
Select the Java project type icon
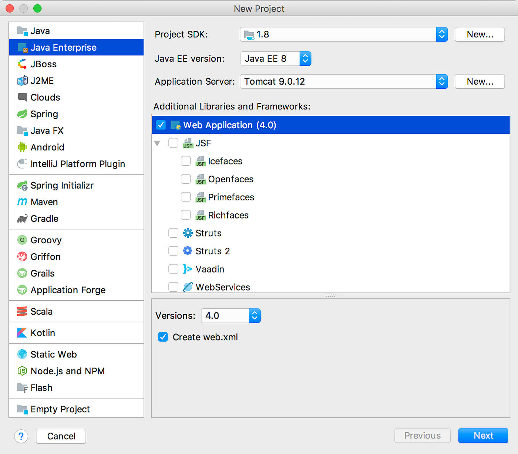click(22, 31)
